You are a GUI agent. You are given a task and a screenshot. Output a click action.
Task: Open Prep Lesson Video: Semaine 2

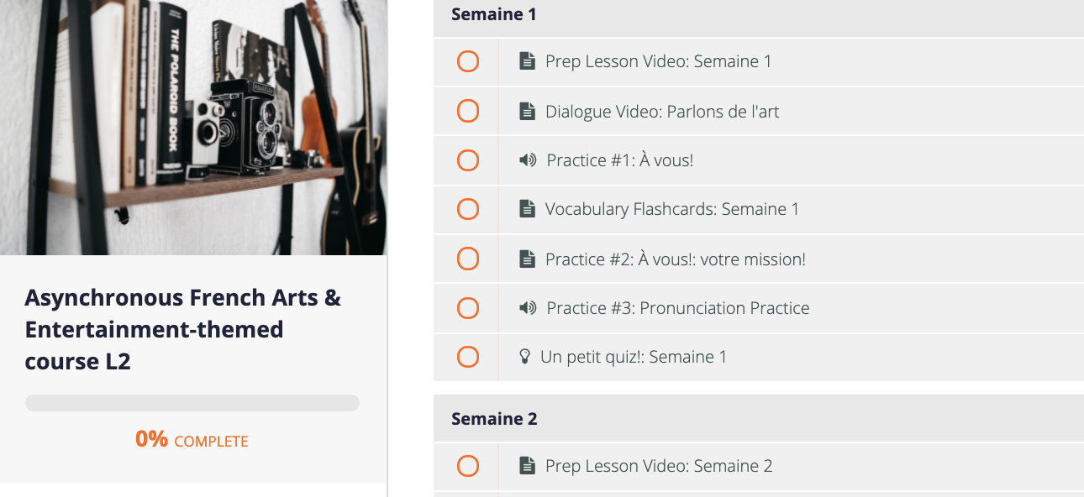tap(659, 466)
